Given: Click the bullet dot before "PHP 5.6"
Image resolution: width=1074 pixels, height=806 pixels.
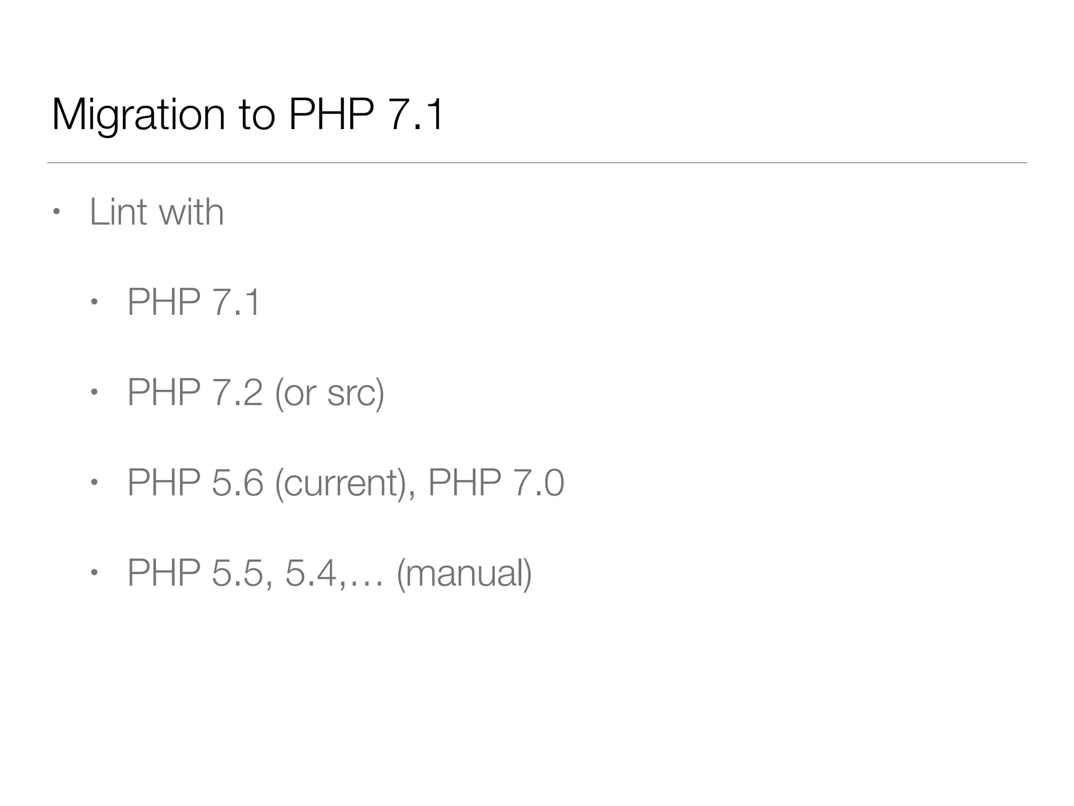Looking at the screenshot, I should [x=94, y=483].
